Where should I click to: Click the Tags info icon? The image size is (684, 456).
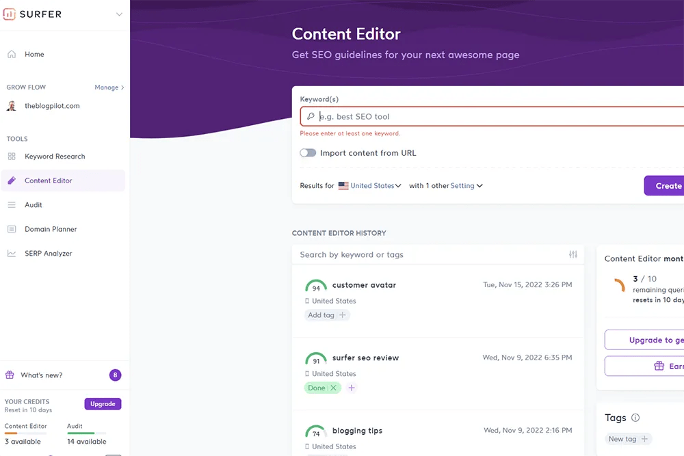[x=635, y=418]
